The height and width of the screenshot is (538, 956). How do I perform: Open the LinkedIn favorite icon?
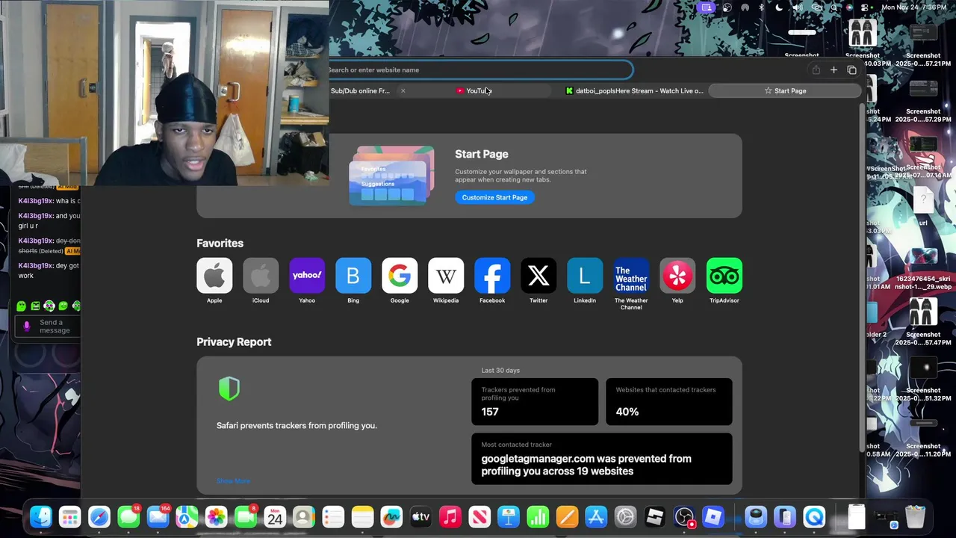click(x=585, y=276)
